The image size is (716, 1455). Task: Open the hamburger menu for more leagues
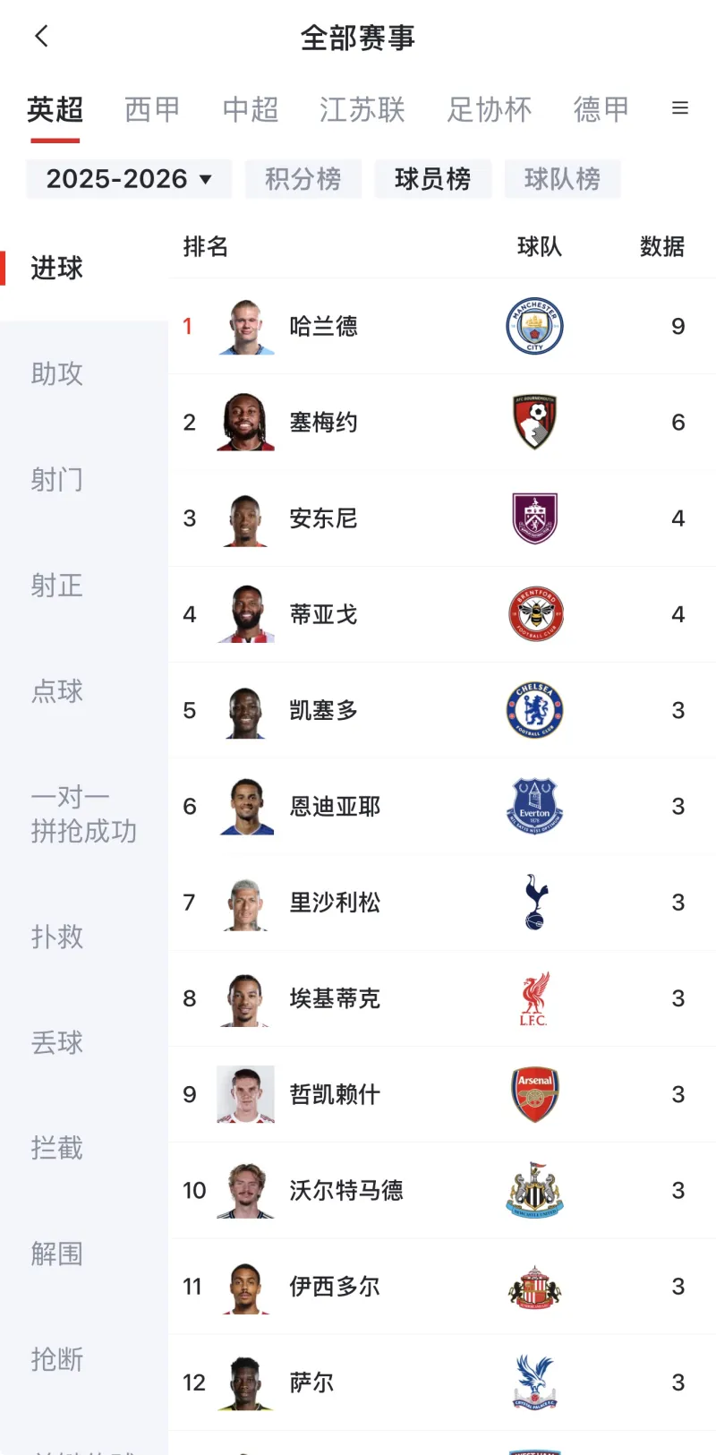pos(680,108)
